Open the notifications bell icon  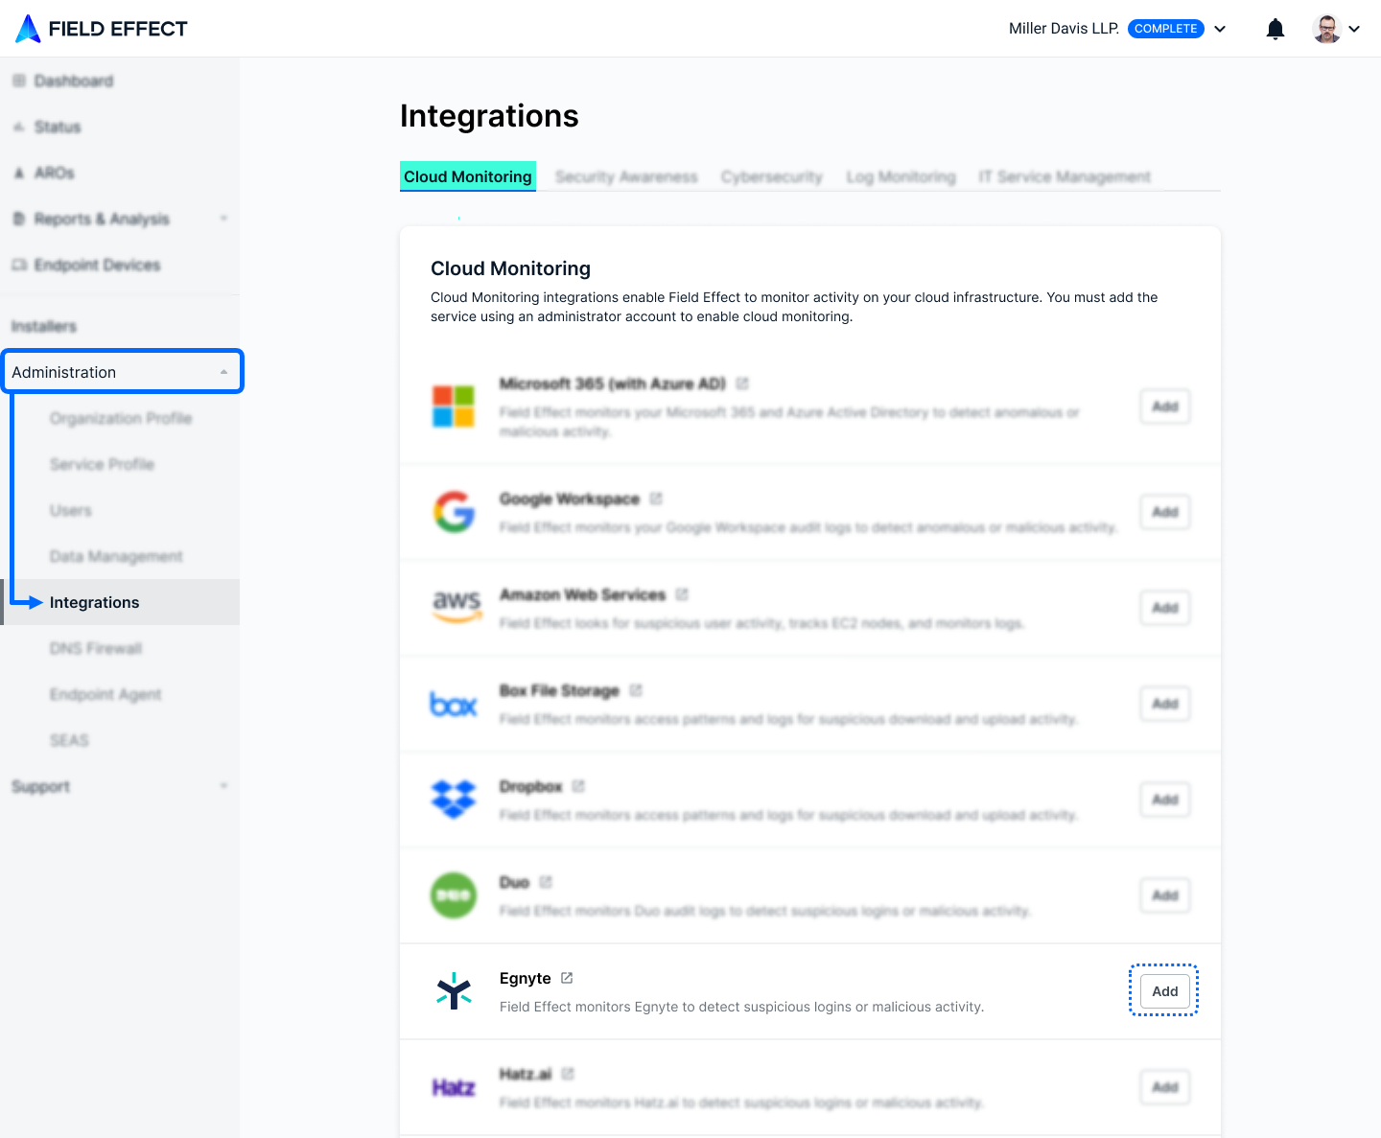[x=1276, y=29]
